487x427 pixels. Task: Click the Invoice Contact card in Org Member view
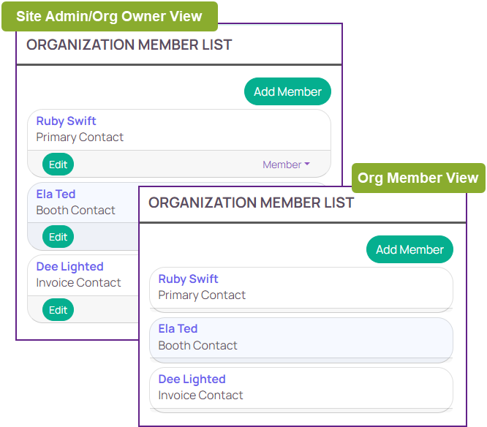click(301, 390)
